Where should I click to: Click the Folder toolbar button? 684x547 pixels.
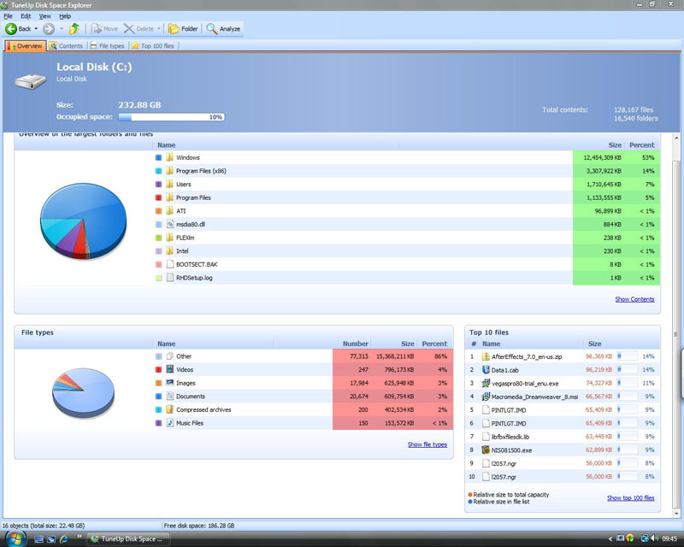coord(183,29)
